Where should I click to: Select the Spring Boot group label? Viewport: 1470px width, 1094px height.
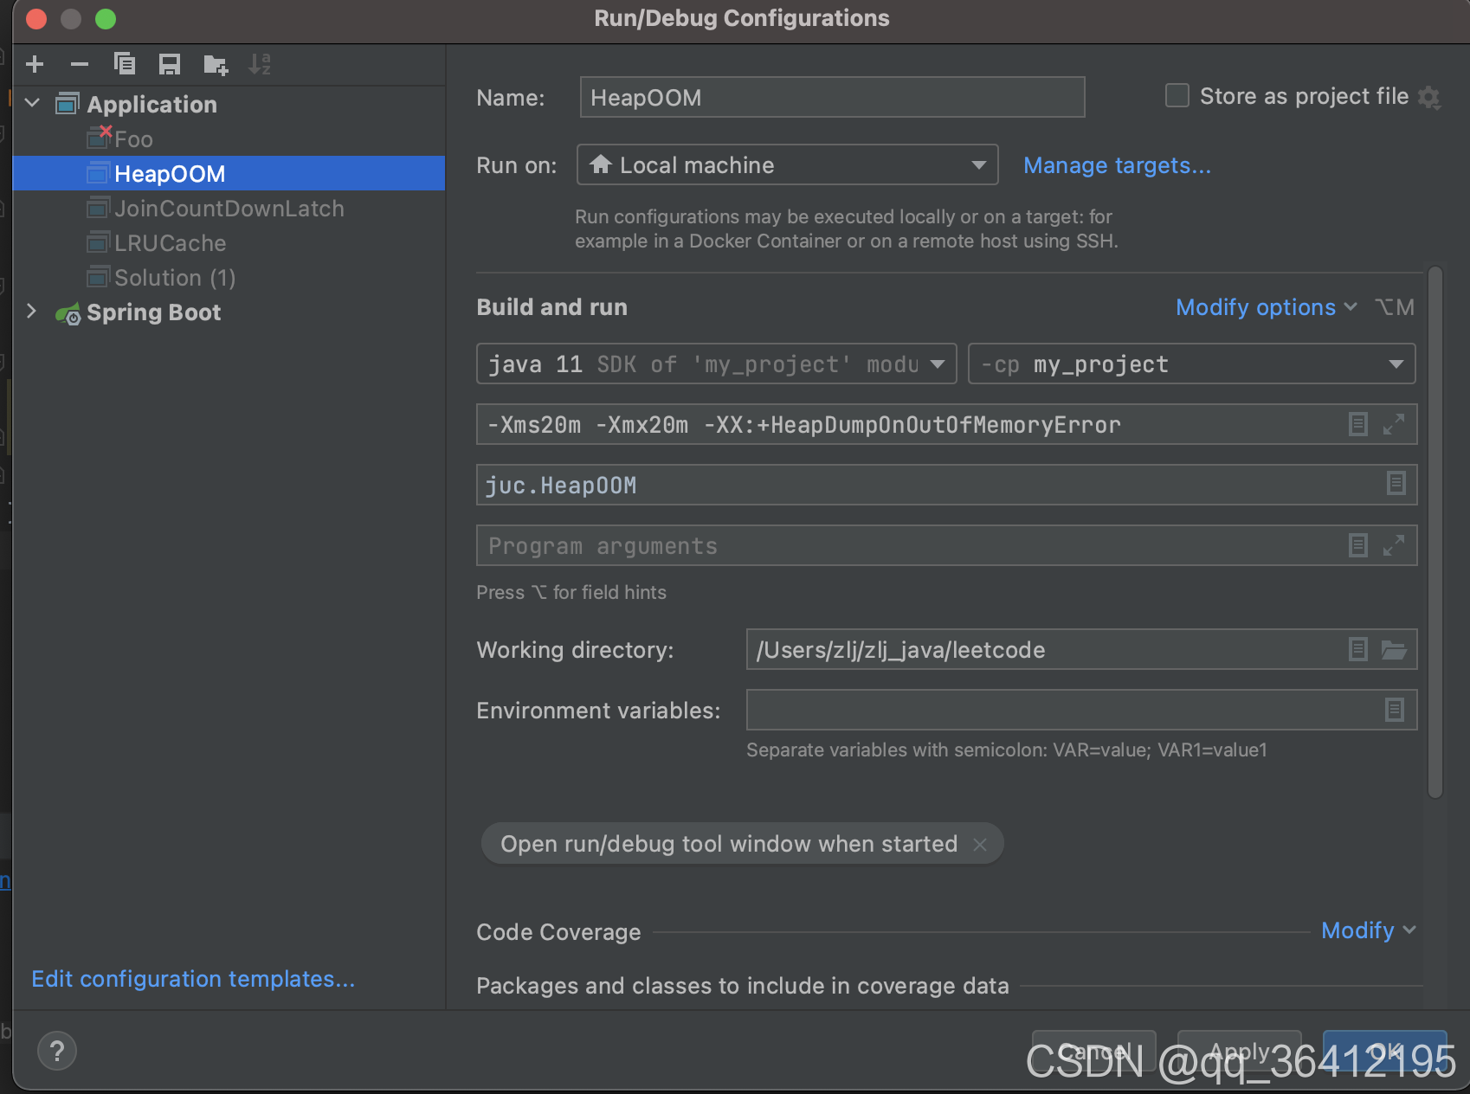click(x=154, y=312)
